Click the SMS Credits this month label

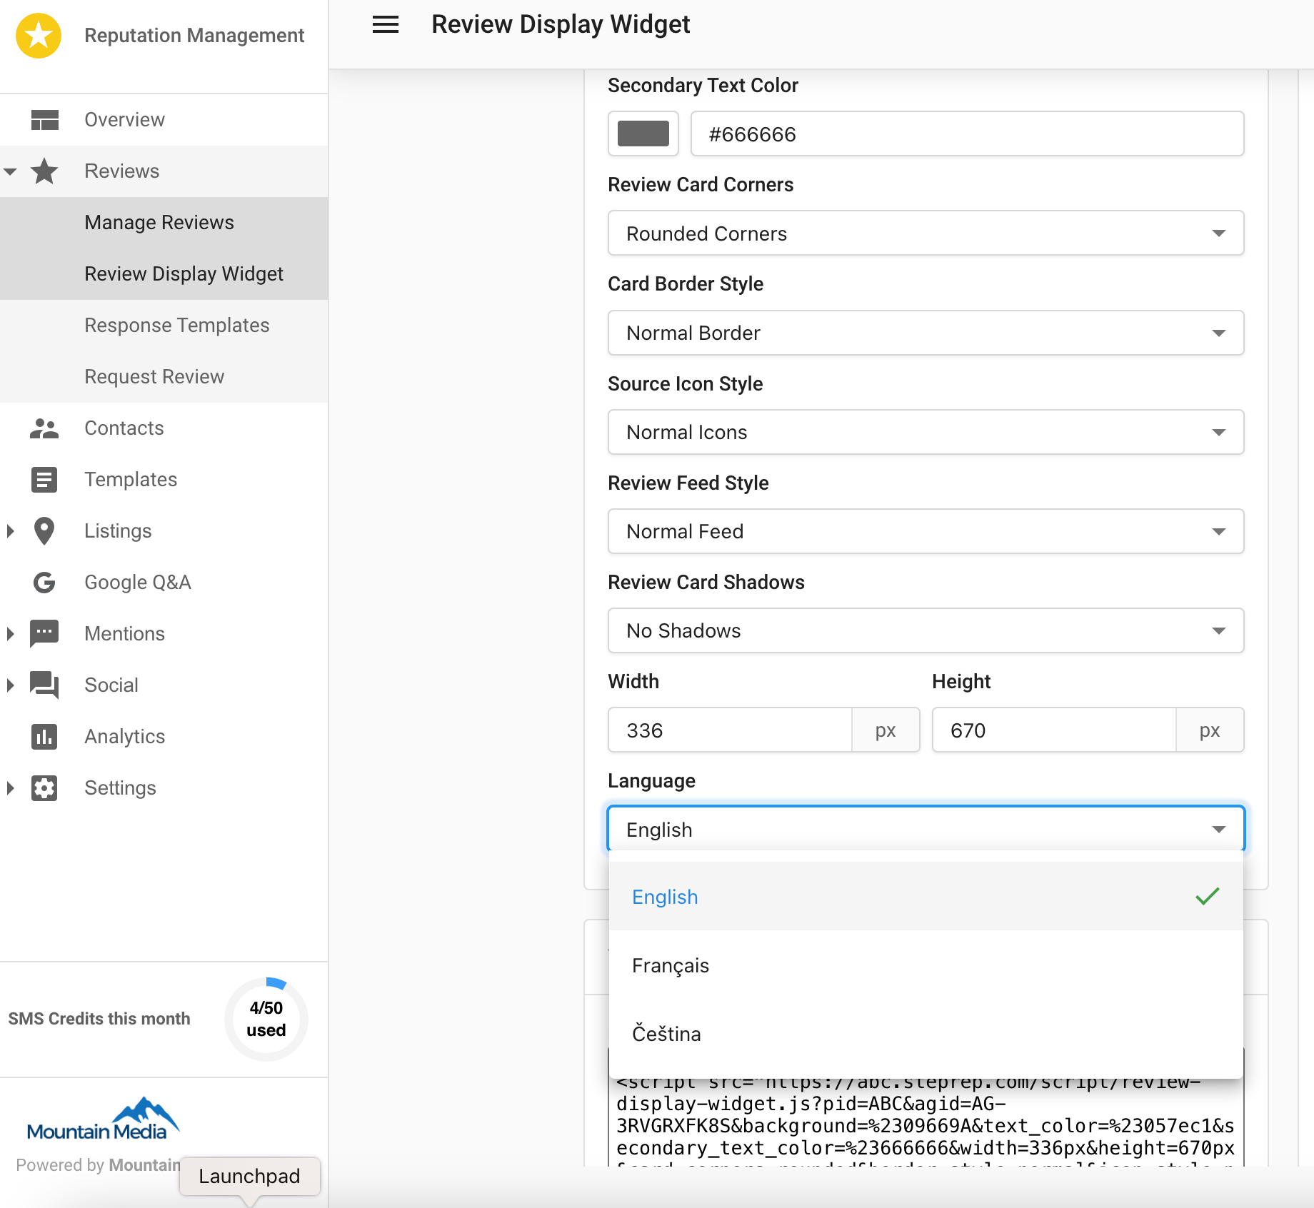tap(99, 1019)
